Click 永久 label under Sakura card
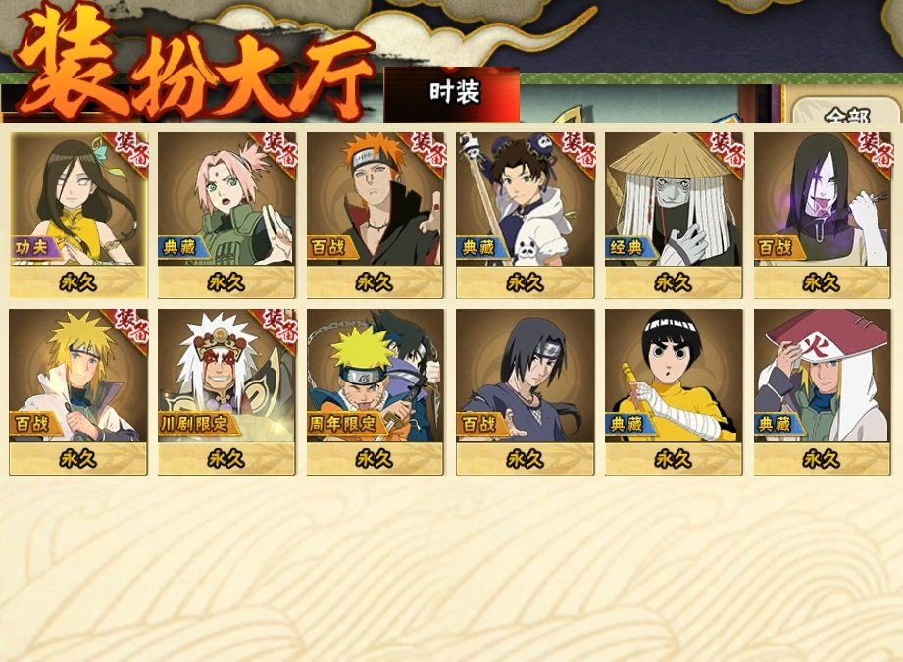This screenshot has width=903, height=662. pyautogui.click(x=226, y=282)
